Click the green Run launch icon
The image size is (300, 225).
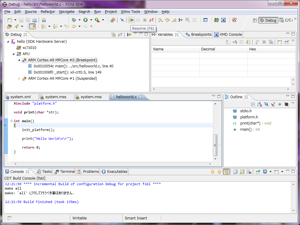[86, 20]
